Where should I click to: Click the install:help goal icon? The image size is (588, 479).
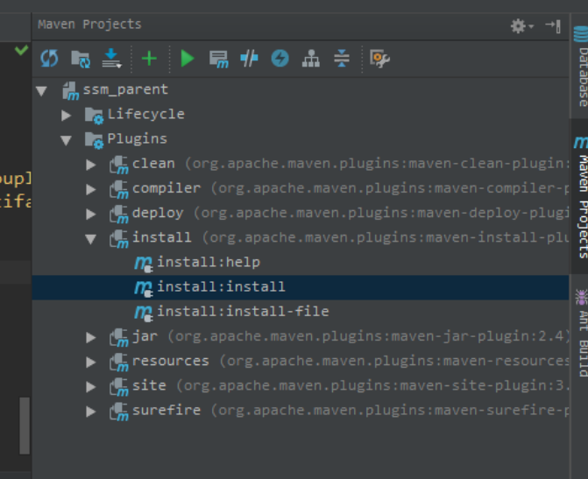pos(144,264)
